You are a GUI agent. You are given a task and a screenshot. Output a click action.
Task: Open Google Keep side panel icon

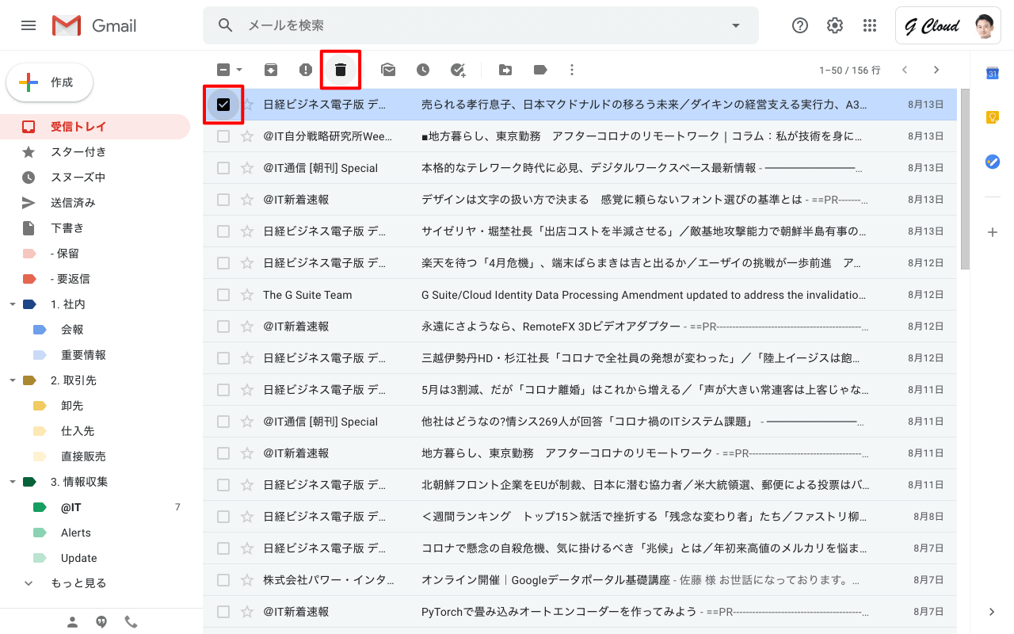992,117
